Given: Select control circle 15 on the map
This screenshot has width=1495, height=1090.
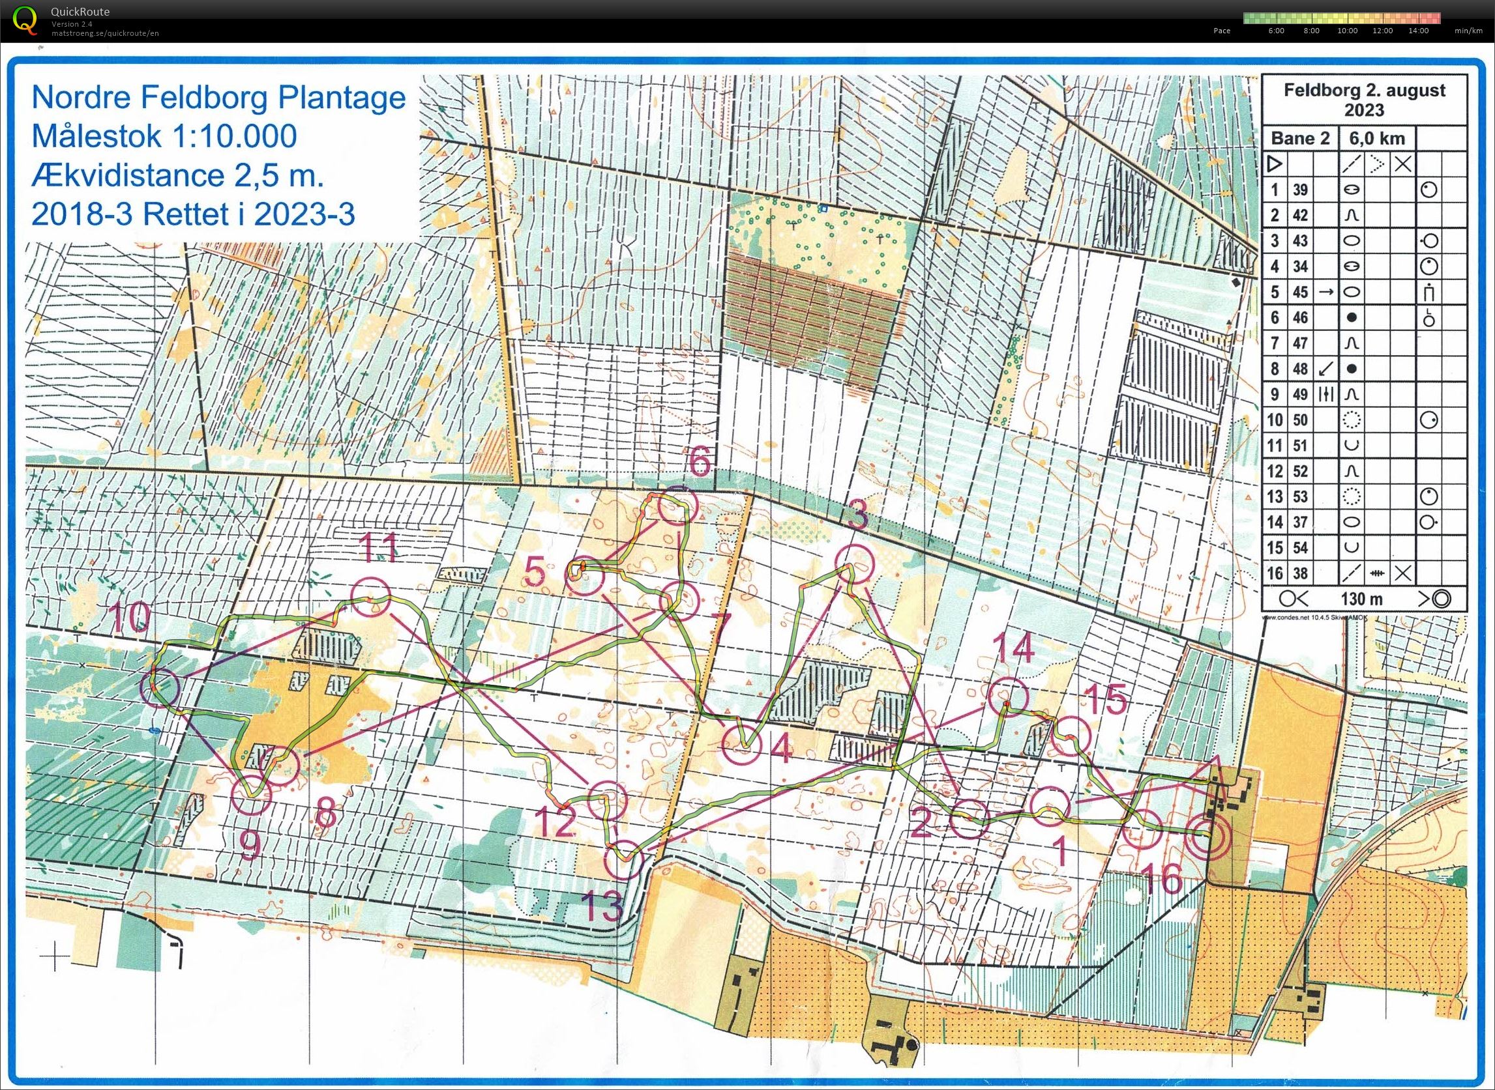Looking at the screenshot, I should click(x=1069, y=736).
